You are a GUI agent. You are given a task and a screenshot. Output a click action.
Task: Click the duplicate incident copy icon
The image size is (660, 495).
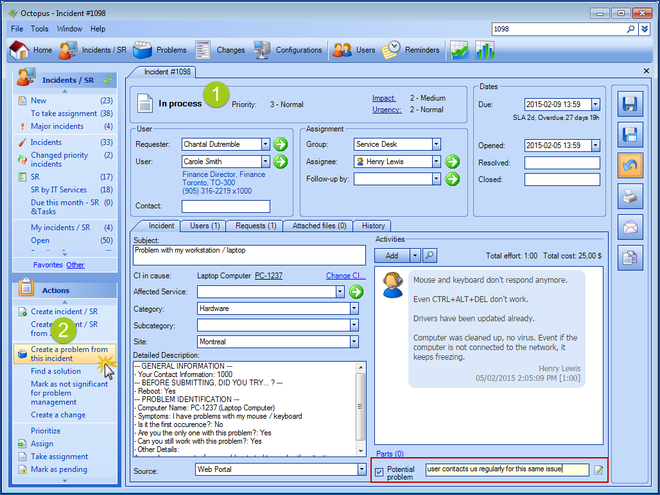click(630, 258)
